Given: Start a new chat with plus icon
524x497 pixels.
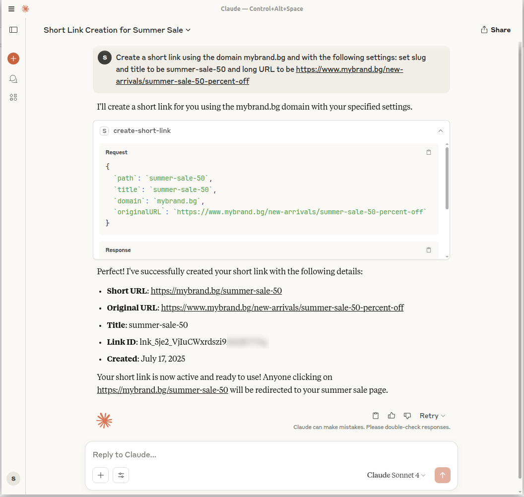Looking at the screenshot, I should click(x=13, y=59).
